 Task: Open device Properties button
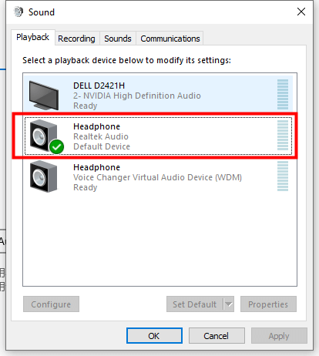268,304
